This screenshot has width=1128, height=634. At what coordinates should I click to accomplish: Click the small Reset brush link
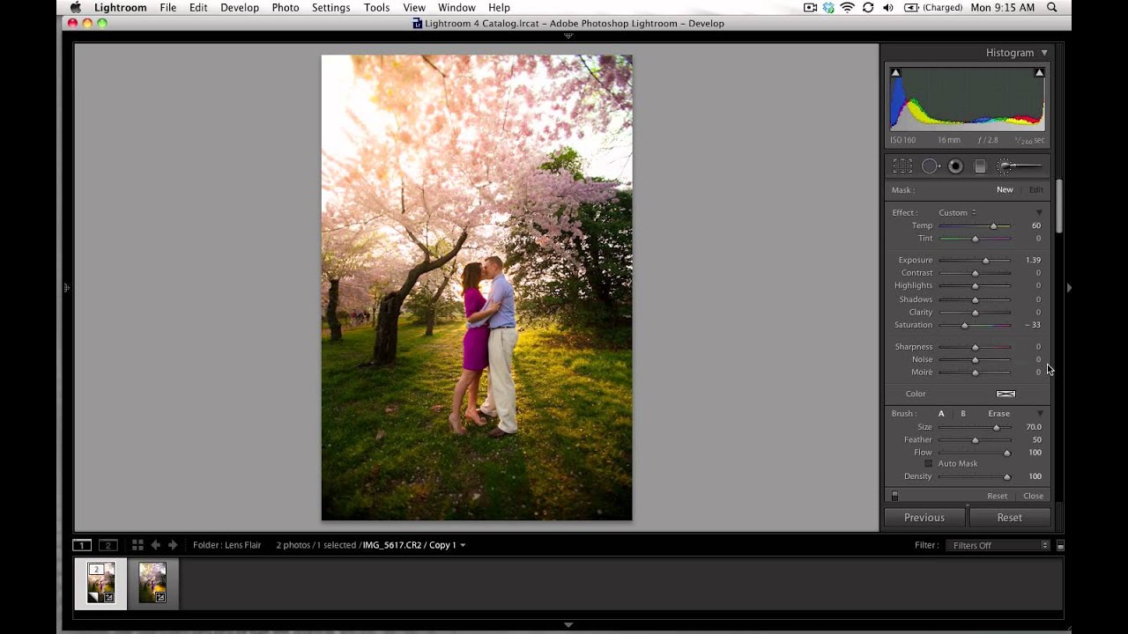point(997,496)
